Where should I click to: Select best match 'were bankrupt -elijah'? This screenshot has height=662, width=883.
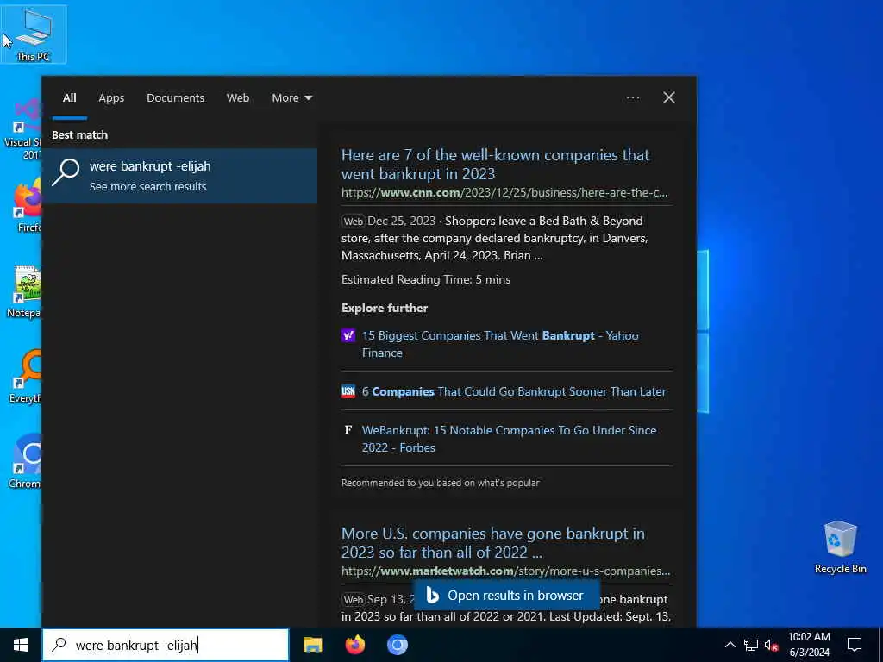coord(179,176)
